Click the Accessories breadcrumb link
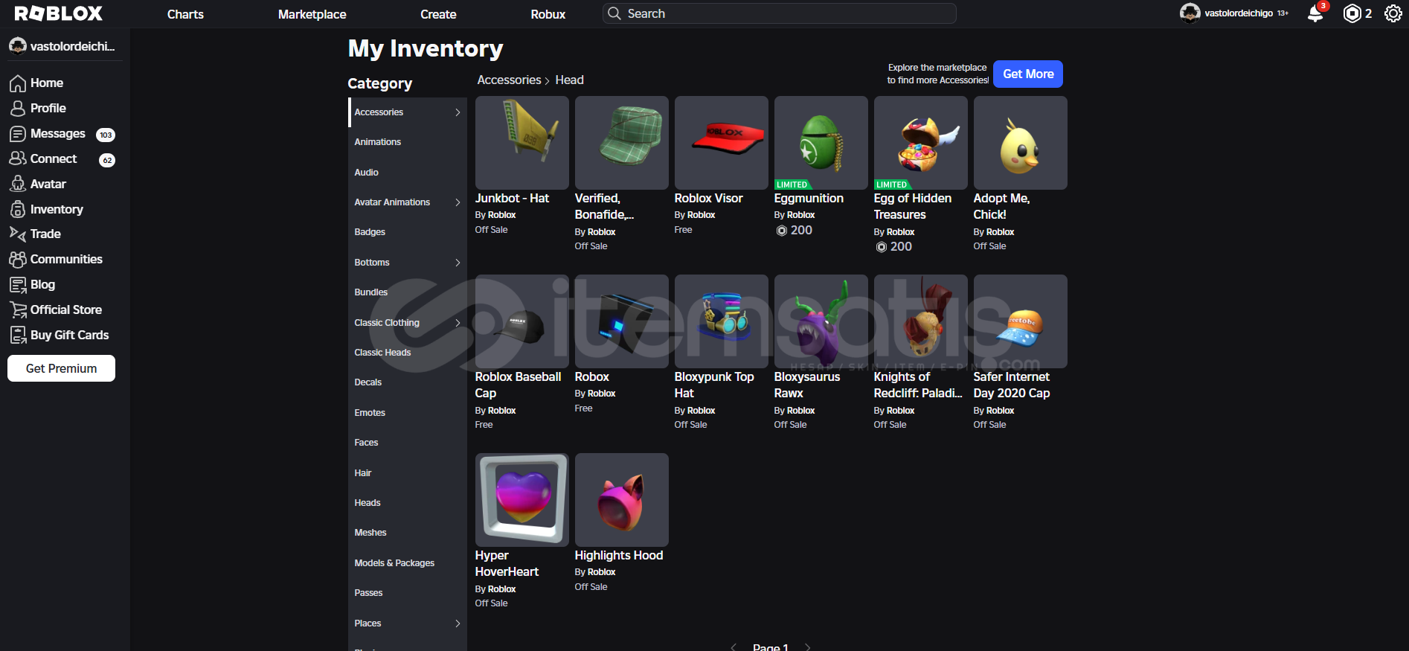The width and height of the screenshot is (1409, 651). 510,80
